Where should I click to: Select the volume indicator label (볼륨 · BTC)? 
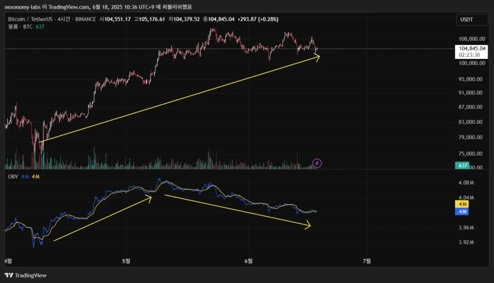pyautogui.click(x=20, y=27)
